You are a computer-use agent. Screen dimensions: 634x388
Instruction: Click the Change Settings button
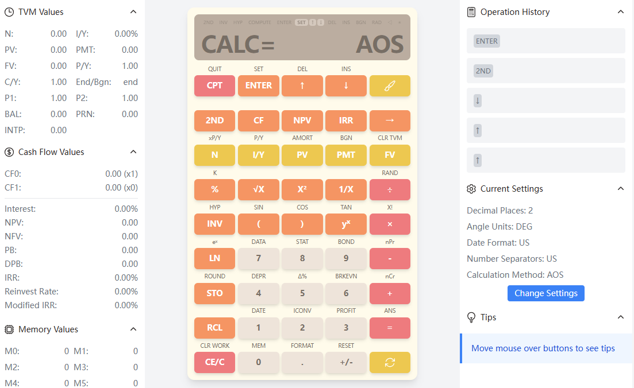545,293
